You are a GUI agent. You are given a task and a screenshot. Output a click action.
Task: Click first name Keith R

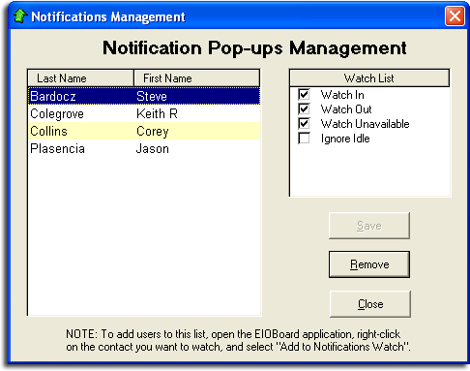click(x=157, y=113)
